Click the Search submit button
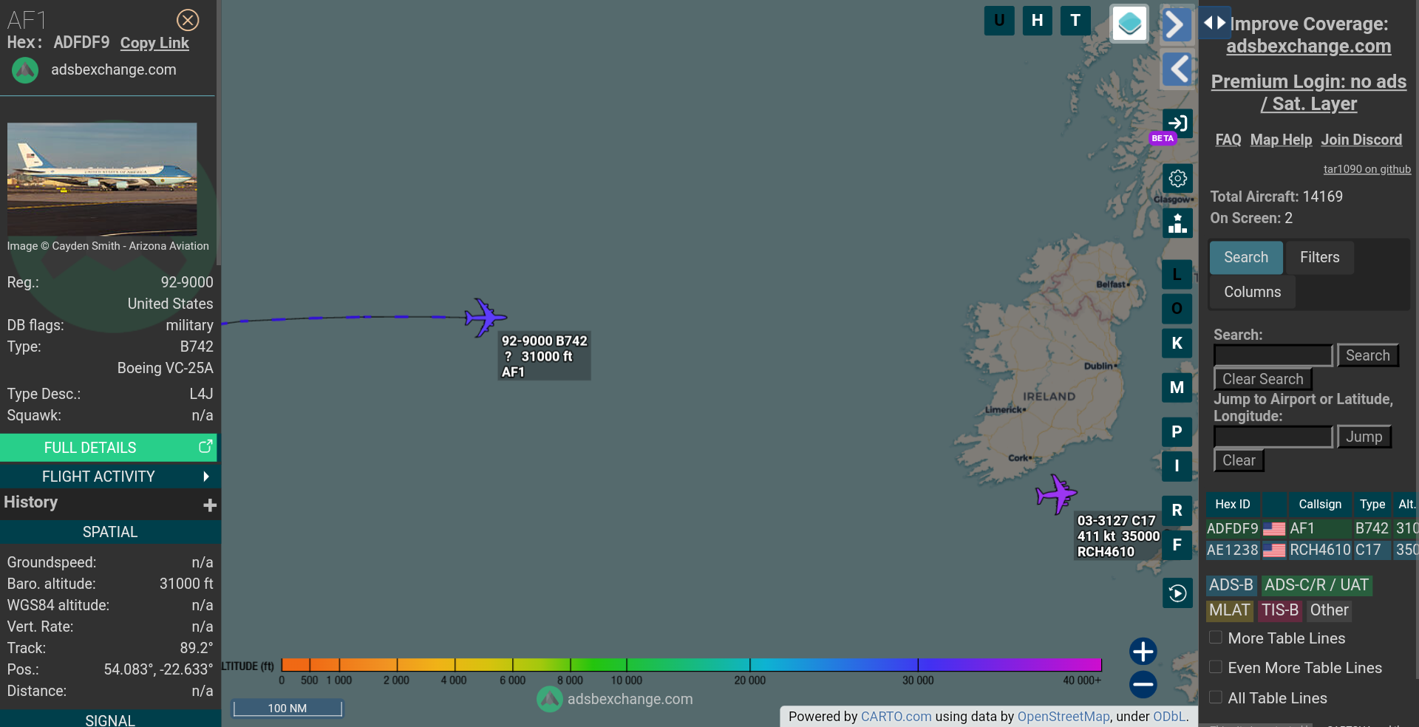The height and width of the screenshot is (727, 1419). pos(1368,355)
